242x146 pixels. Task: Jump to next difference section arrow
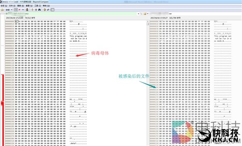pyautogui.click(x=36, y=10)
